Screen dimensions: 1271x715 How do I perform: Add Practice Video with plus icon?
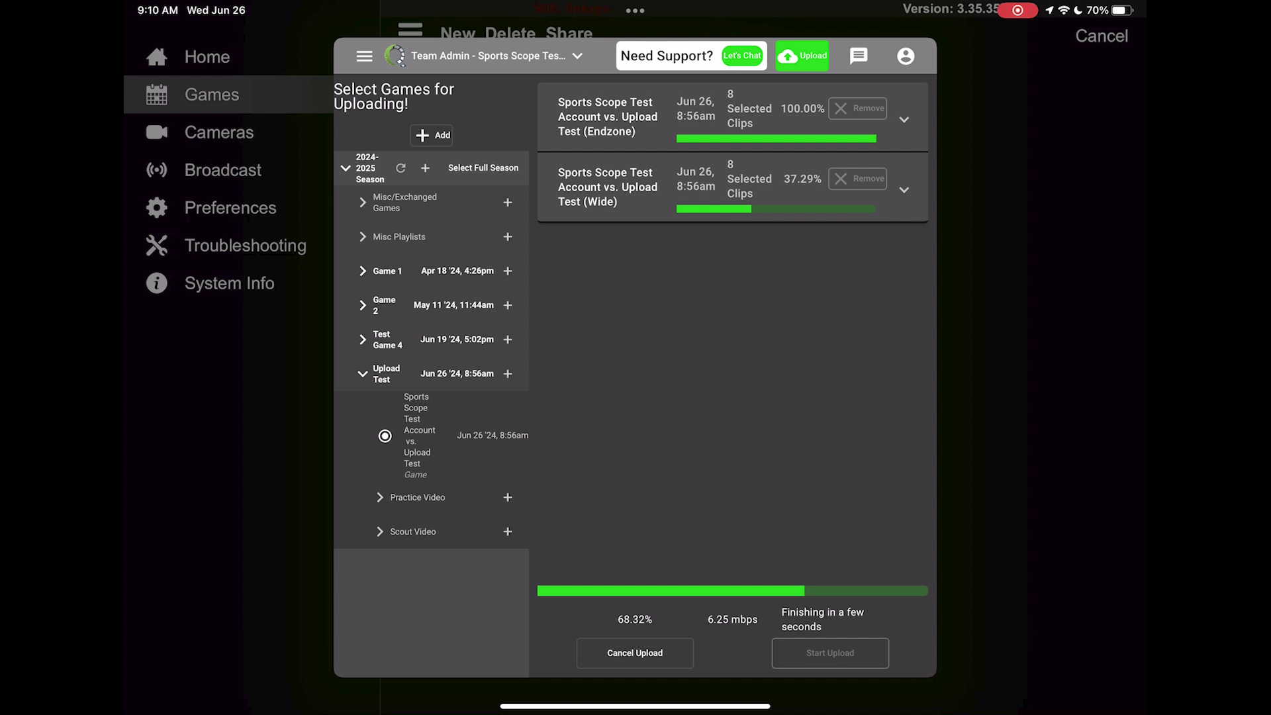pos(508,497)
